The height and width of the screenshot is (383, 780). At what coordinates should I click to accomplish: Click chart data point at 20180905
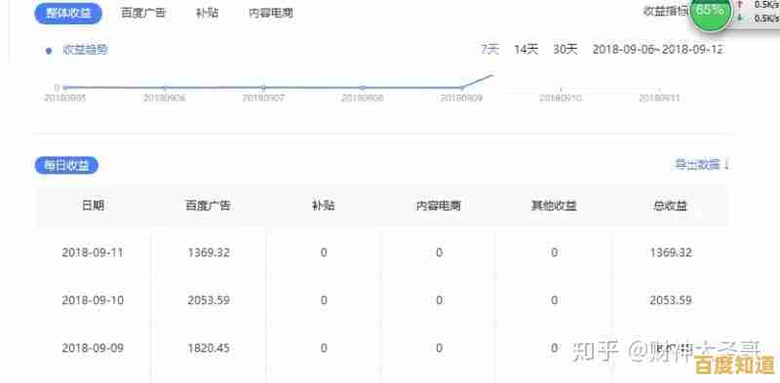65,88
